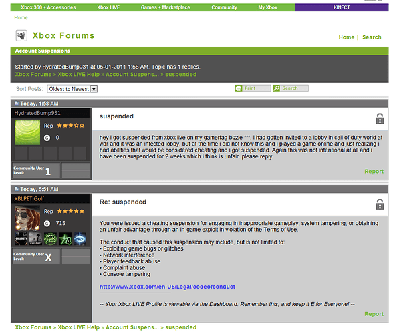The height and width of the screenshot is (334, 395).
Task: Click Xbox LIVE Help in the bottom breadcrumb
Action: pos(79,327)
